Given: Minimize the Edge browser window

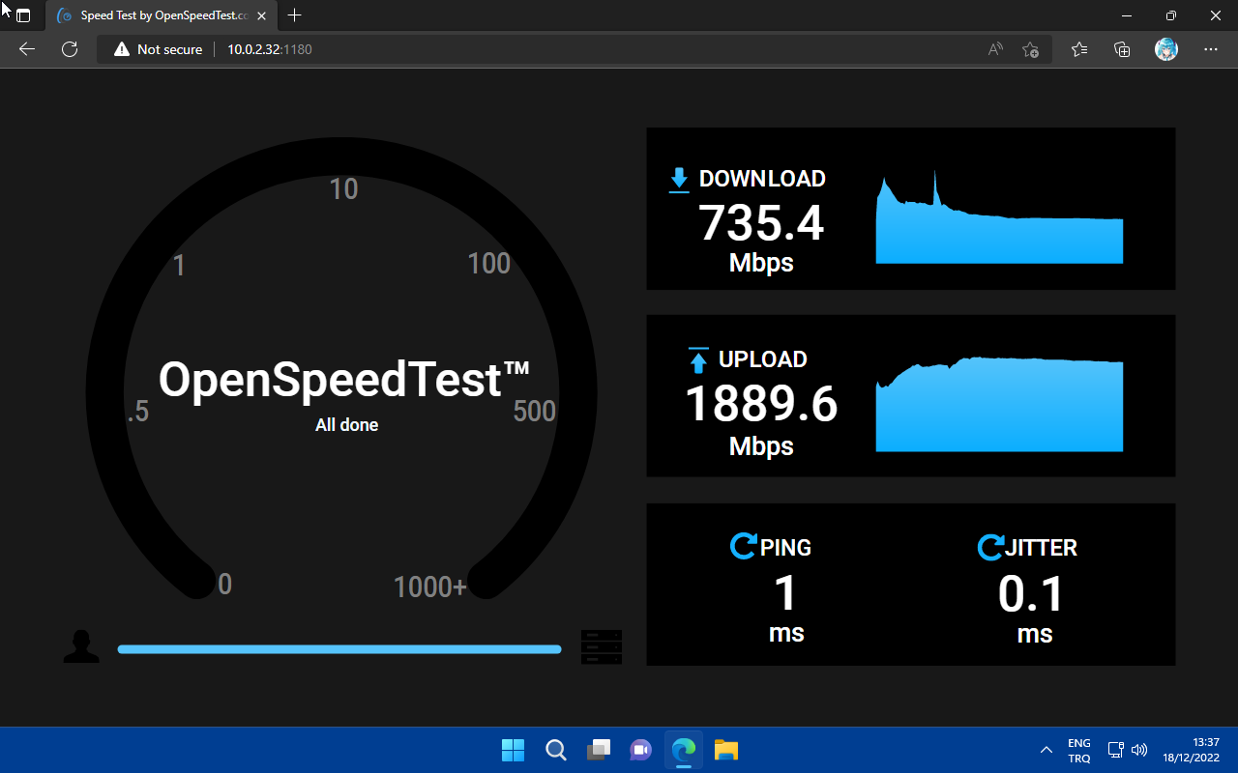Looking at the screenshot, I should pyautogui.click(x=1127, y=15).
